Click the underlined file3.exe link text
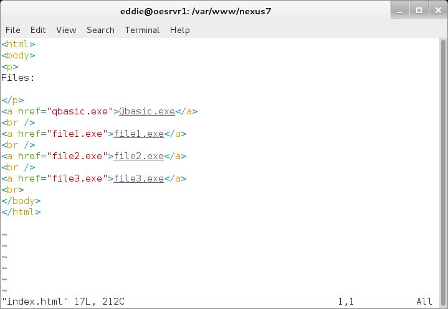This screenshot has height=309, width=448. pyautogui.click(x=138, y=178)
